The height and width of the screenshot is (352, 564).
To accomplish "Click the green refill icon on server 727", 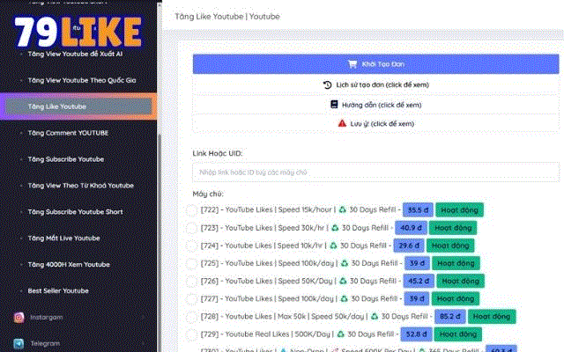I will pyautogui.click(x=344, y=298).
